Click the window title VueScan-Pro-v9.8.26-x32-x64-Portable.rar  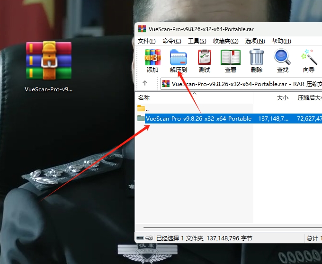pos(201,29)
